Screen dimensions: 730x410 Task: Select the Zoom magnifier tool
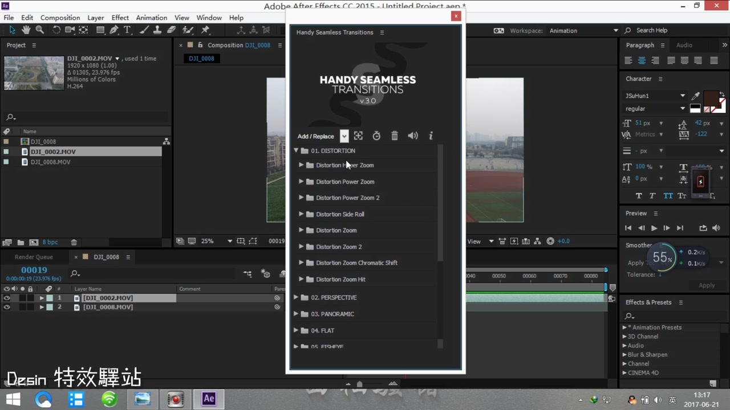(x=40, y=30)
